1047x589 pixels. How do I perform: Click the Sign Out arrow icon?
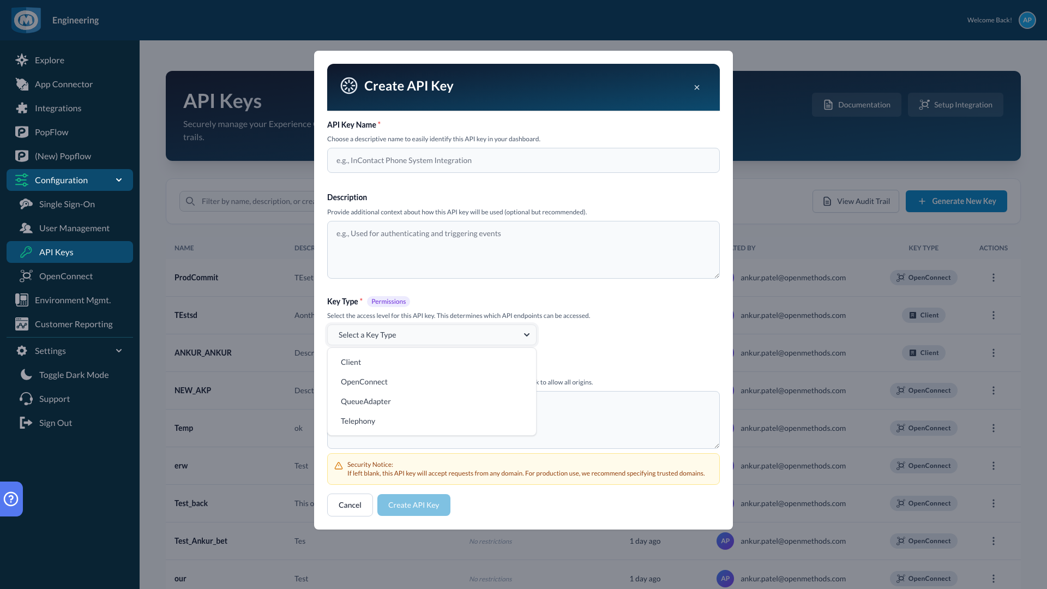(x=26, y=423)
